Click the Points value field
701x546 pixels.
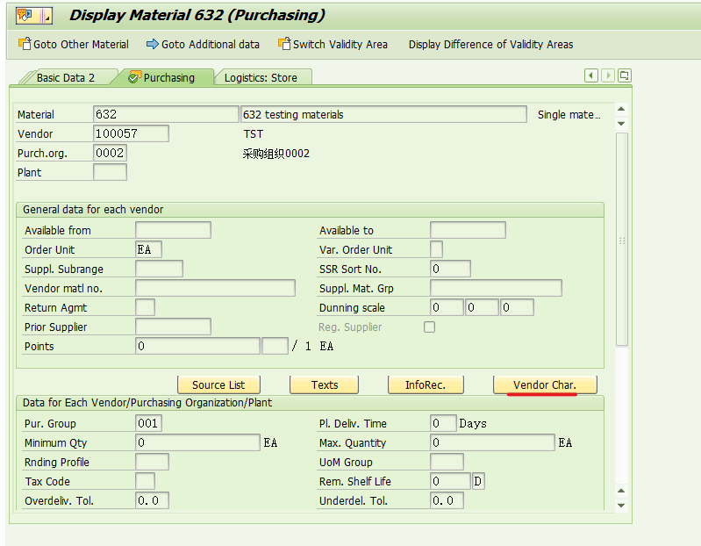pyautogui.click(x=197, y=346)
